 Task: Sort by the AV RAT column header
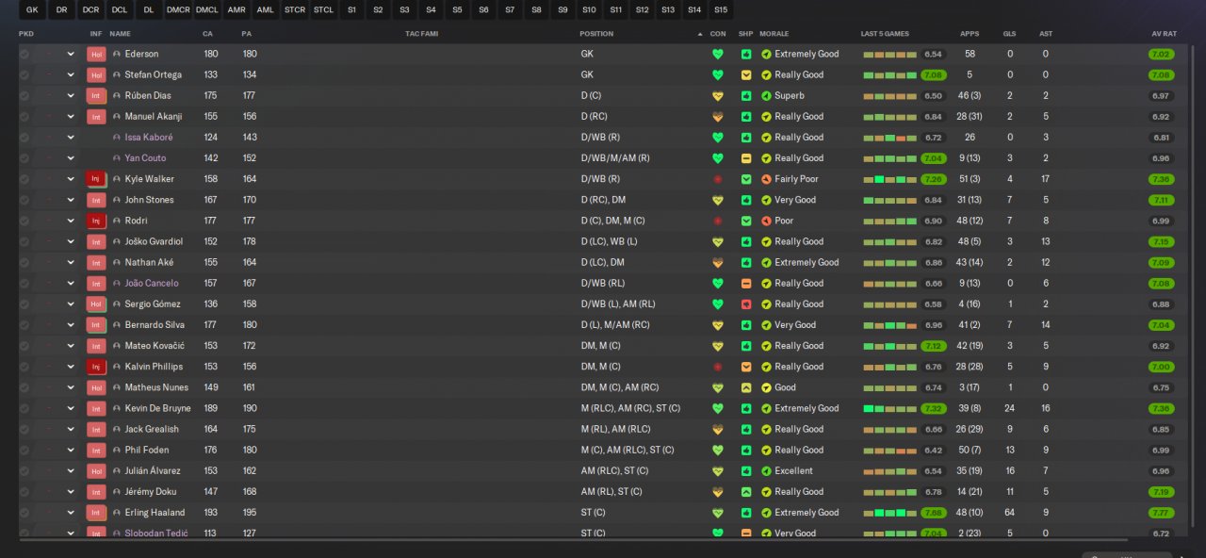(x=1165, y=34)
